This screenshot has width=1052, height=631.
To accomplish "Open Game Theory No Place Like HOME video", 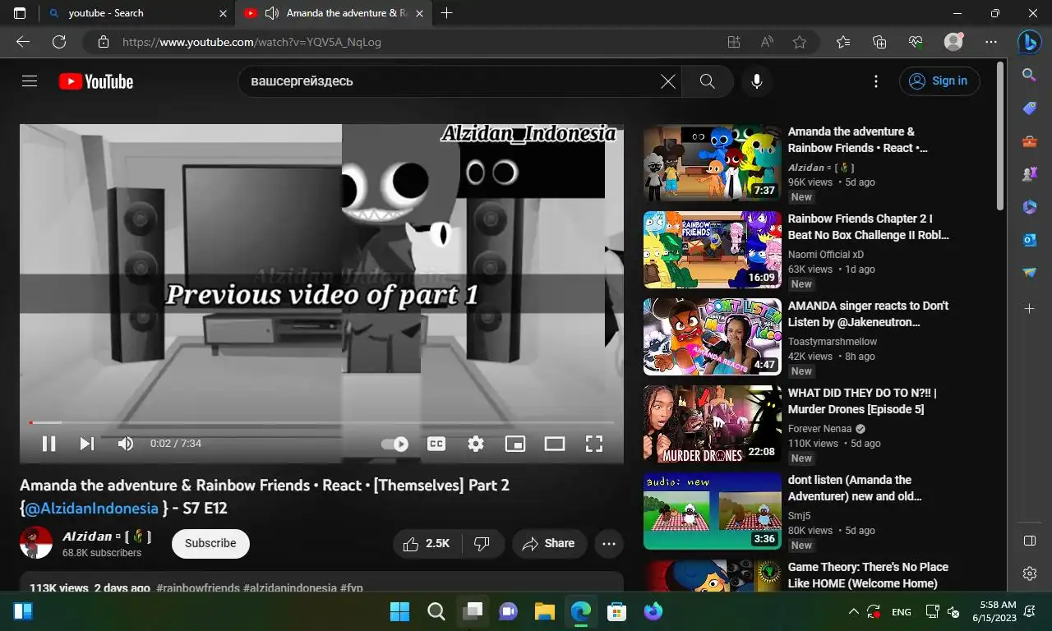I will (x=868, y=575).
